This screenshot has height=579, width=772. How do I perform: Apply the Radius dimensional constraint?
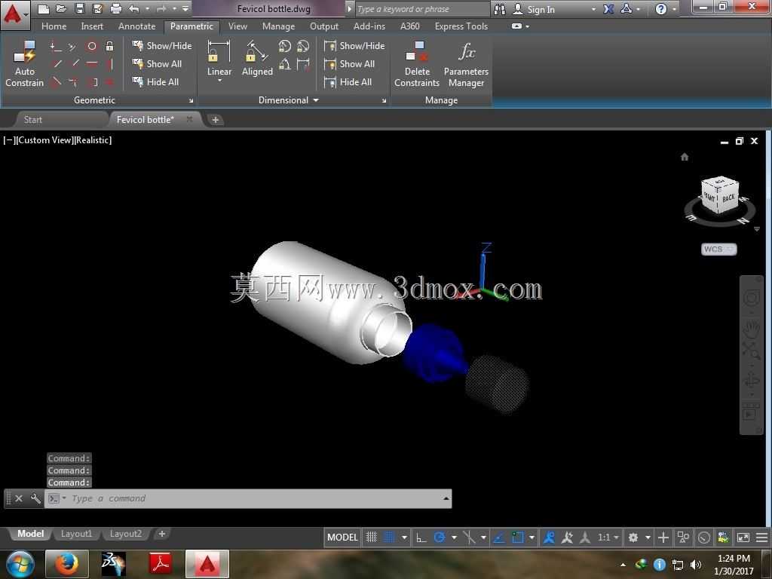tap(284, 46)
